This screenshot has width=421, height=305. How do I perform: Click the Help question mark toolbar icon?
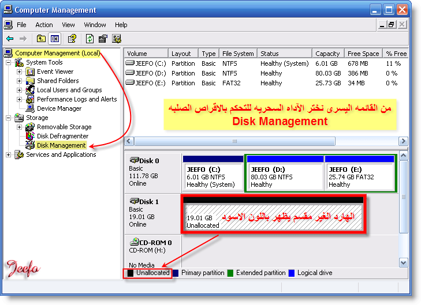(x=72, y=39)
